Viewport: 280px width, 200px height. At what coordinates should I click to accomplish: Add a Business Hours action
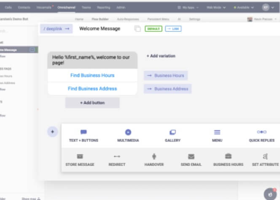228,160
